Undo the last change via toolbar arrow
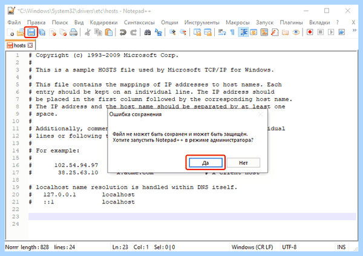Viewport: 363px width, 256px height. [123, 32]
